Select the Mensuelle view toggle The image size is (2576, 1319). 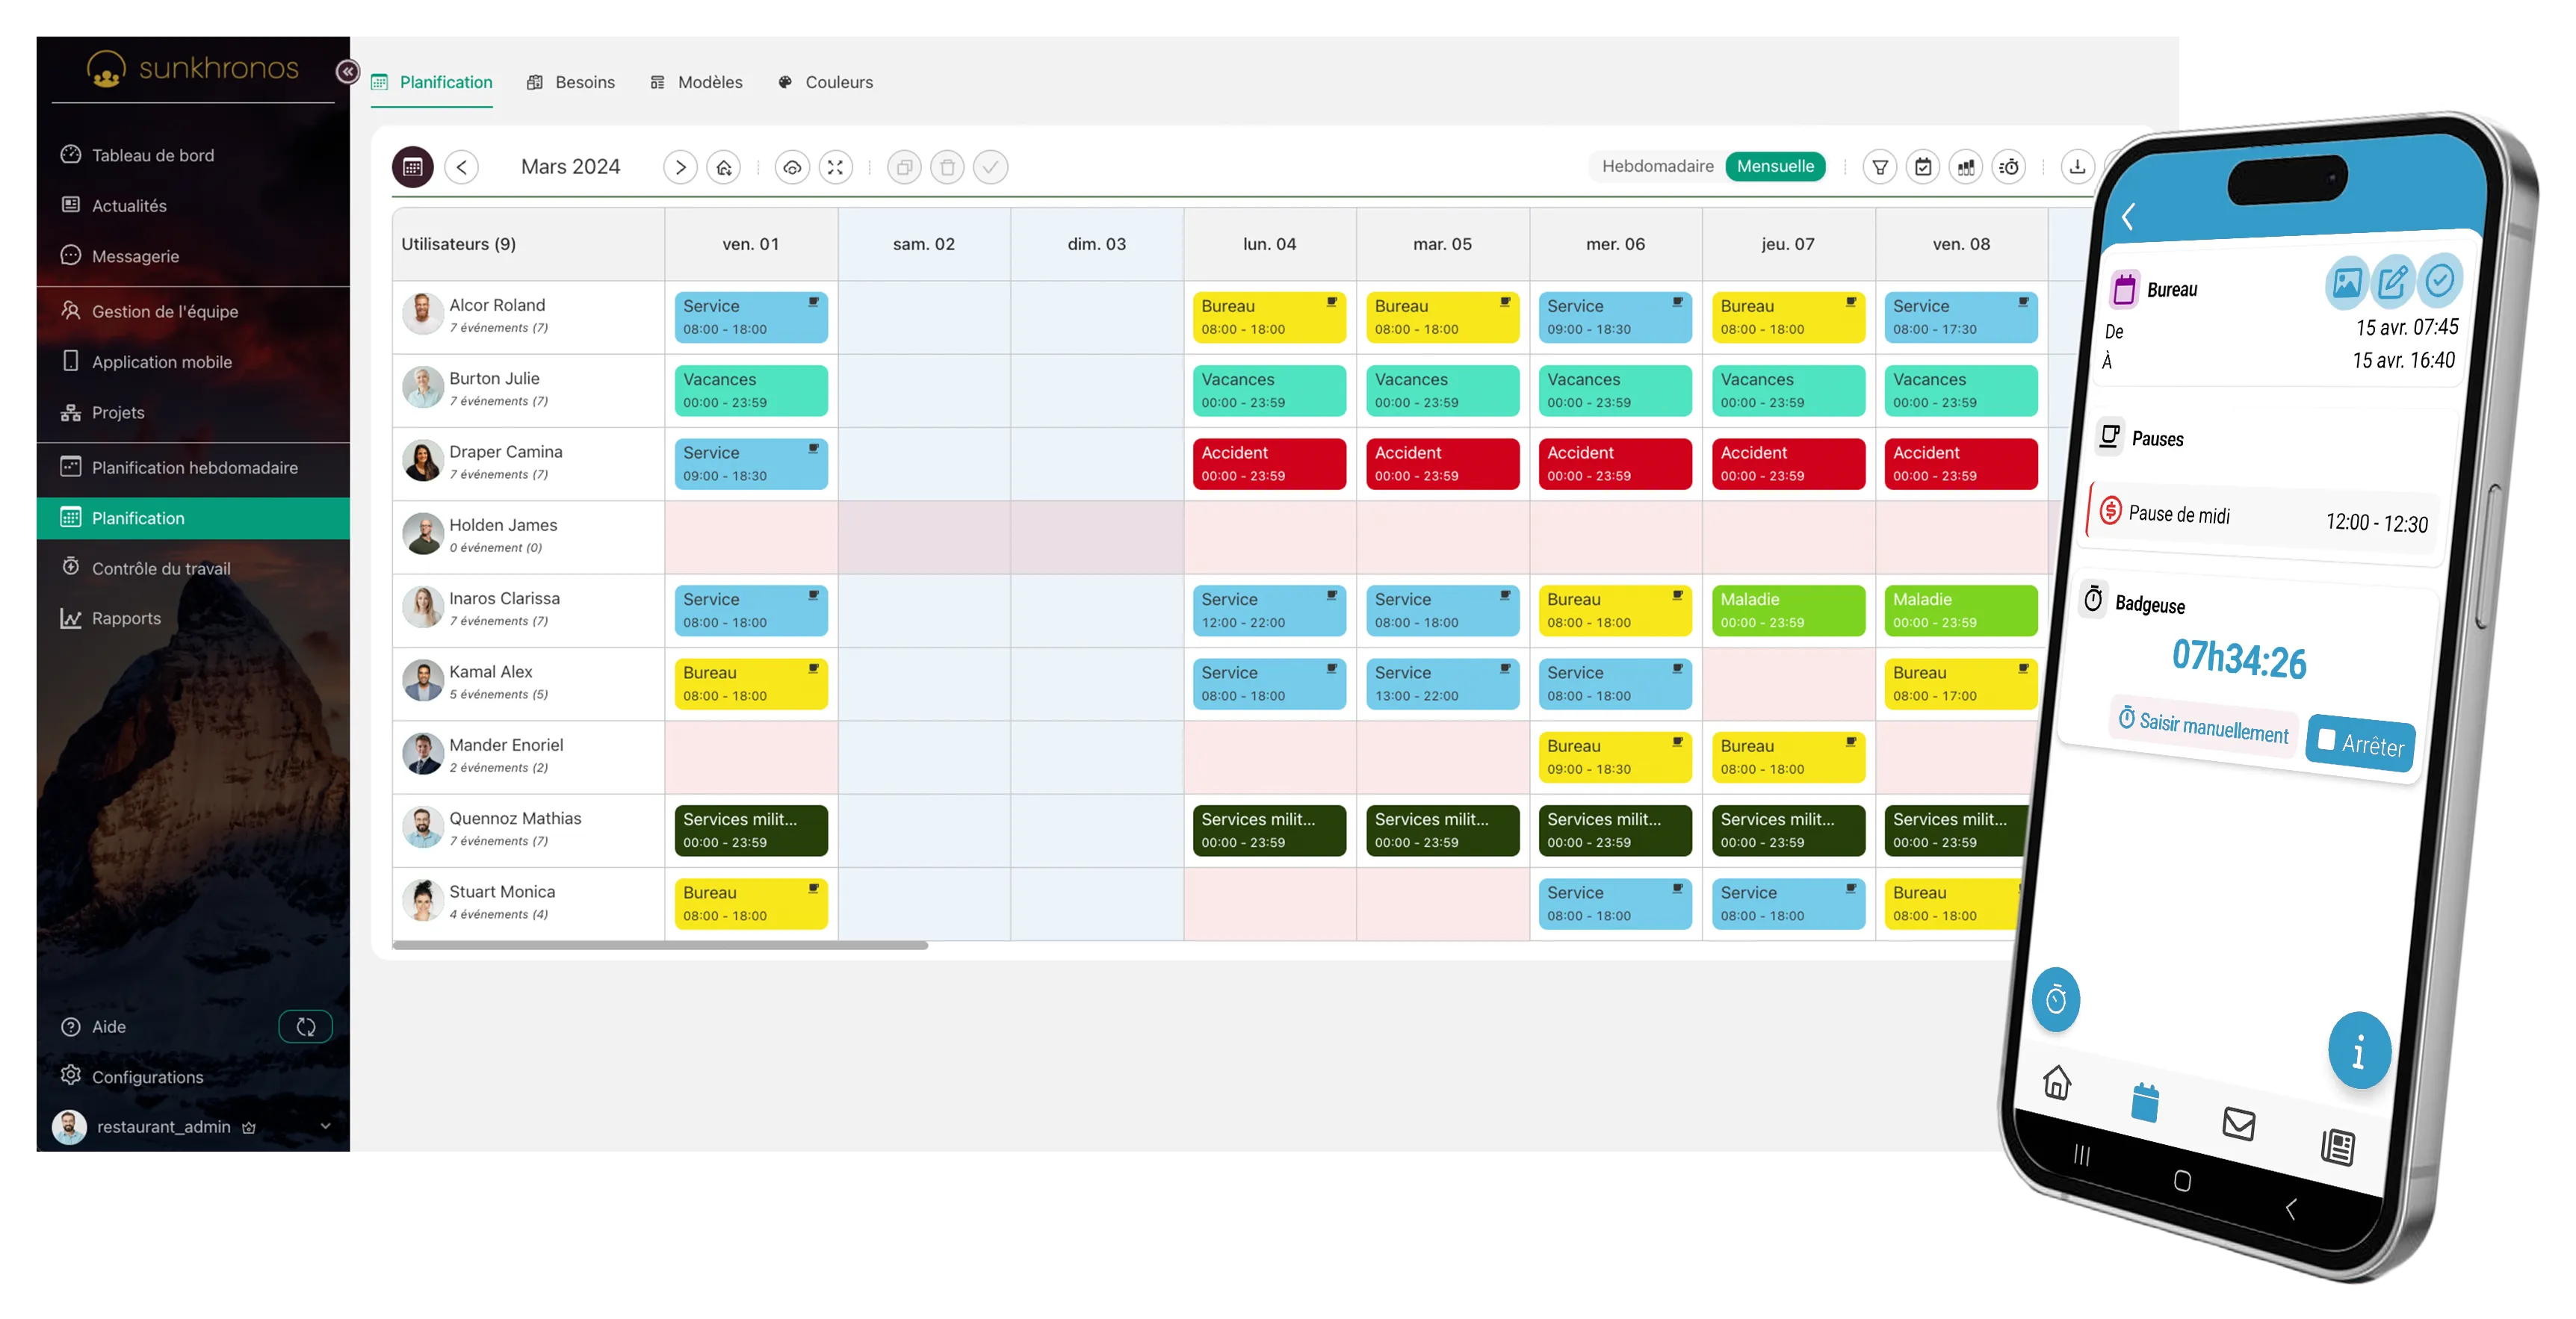pos(1775,166)
